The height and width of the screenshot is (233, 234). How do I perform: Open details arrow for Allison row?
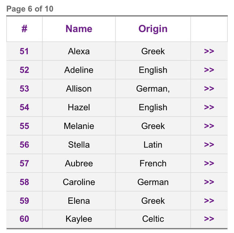(x=209, y=88)
